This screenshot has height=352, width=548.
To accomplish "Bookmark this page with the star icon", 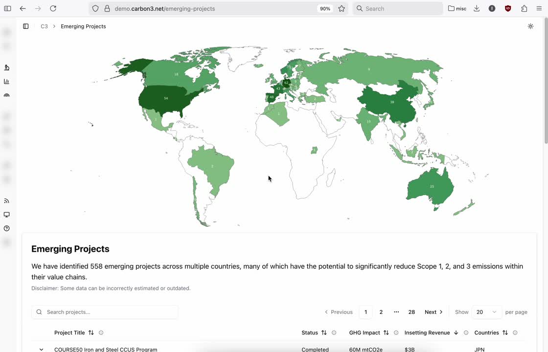I will click(342, 9).
